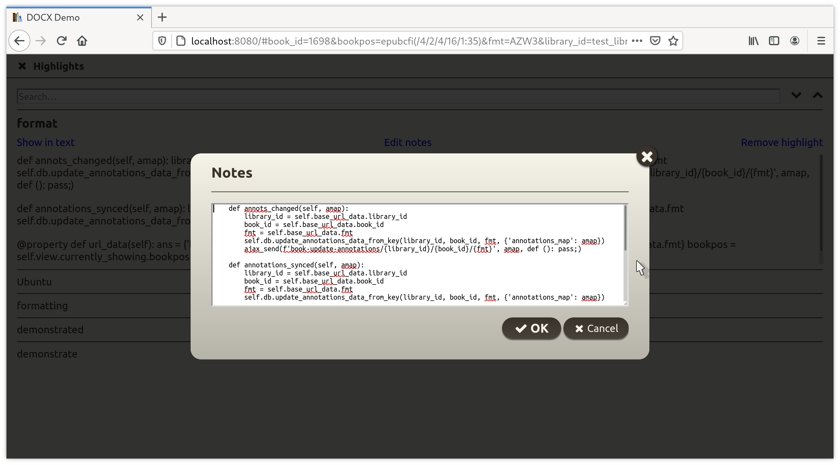
Task: Reload the page in browser
Action: click(62, 41)
